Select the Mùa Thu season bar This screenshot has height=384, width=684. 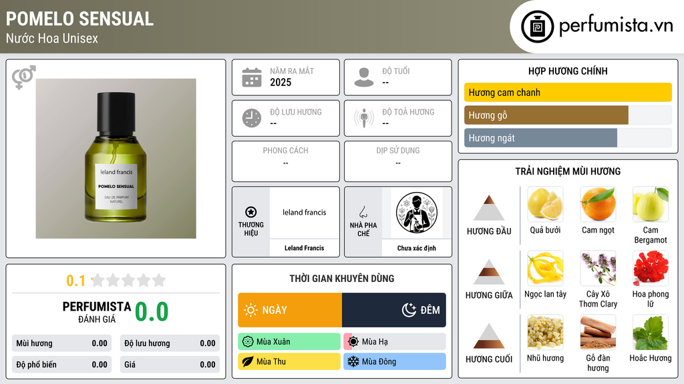coord(289,361)
